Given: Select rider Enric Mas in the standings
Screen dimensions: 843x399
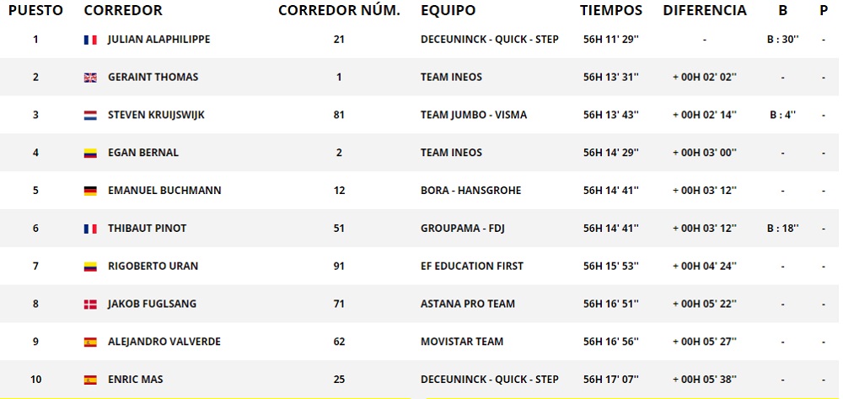Looking at the screenshot, I should (x=135, y=380).
